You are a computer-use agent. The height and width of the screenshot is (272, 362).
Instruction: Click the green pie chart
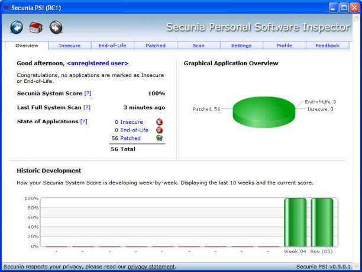264,112
